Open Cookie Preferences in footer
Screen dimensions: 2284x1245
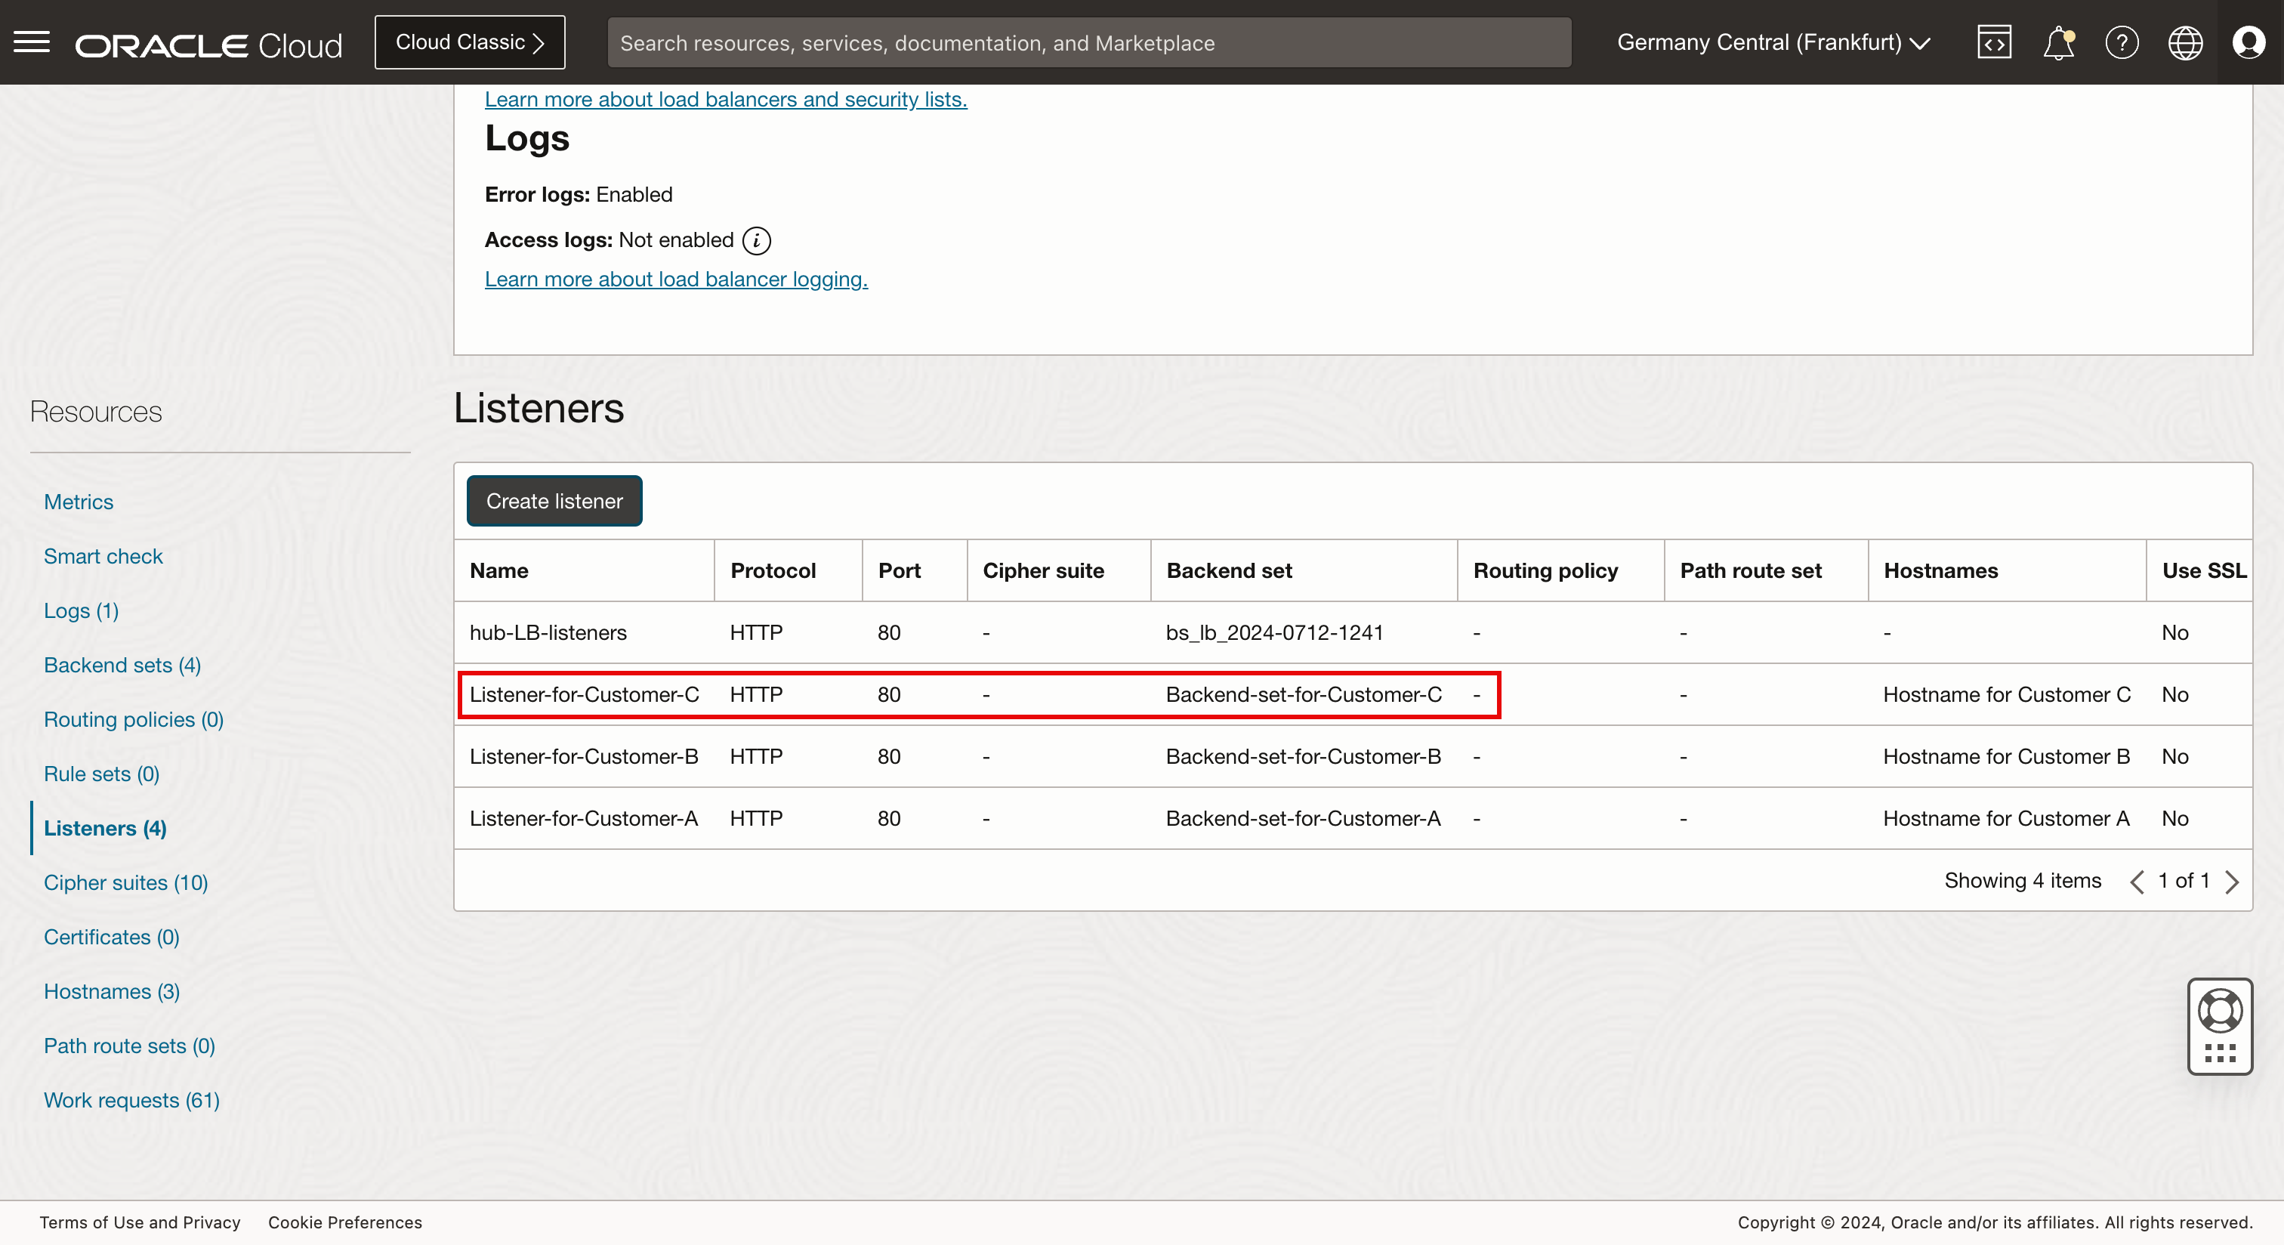pyautogui.click(x=345, y=1222)
